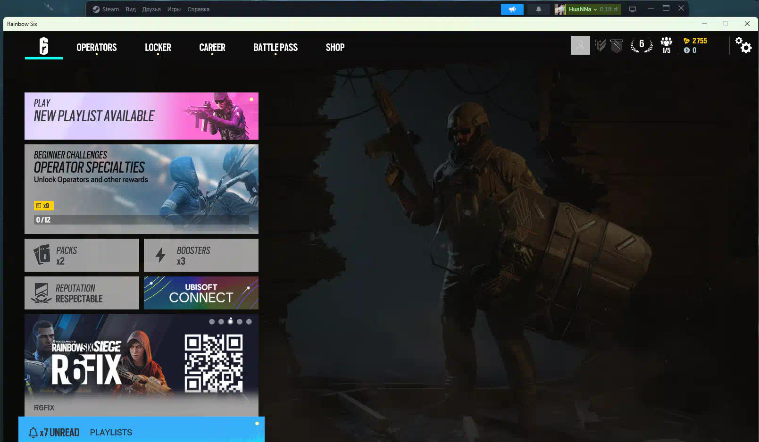The image size is (759, 442).
Task: Open the R6FIX news banner
Action: (x=142, y=366)
